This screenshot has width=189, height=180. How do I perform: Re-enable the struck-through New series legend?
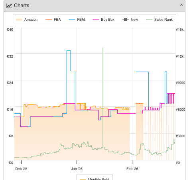130,20
